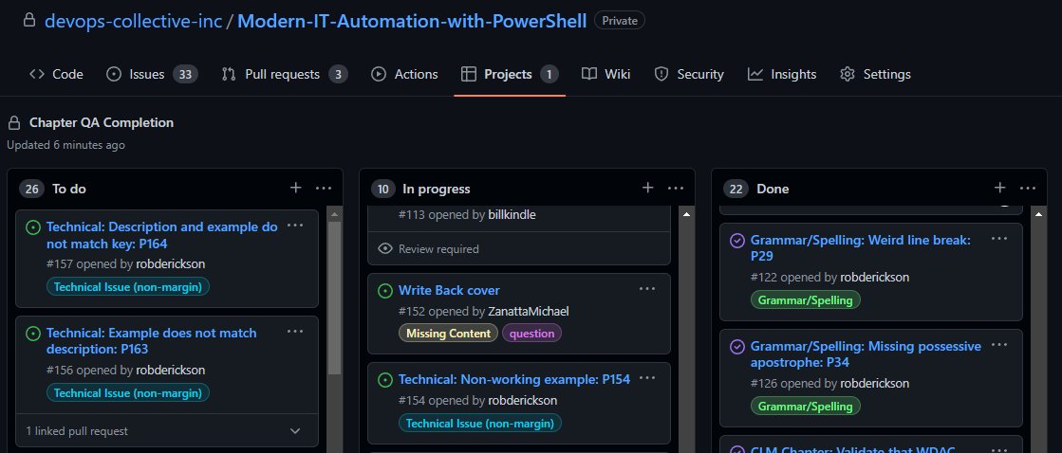Open the Done column options menu
The width and height of the screenshot is (1062, 453).
point(1028,188)
